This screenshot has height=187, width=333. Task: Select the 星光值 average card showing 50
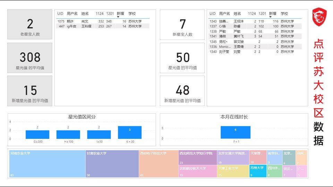click(182, 58)
